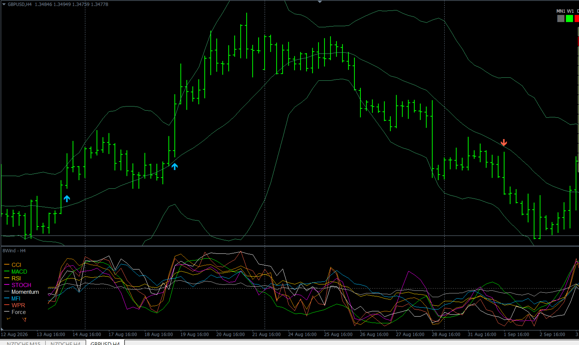The width and height of the screenshot is (579, 345).
Task: Click the green MACD legend dash
Action: tap(6, 271)
